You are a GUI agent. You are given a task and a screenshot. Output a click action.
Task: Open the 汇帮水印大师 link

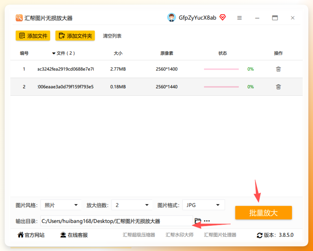pyautogui.click(x=180, y=235)
